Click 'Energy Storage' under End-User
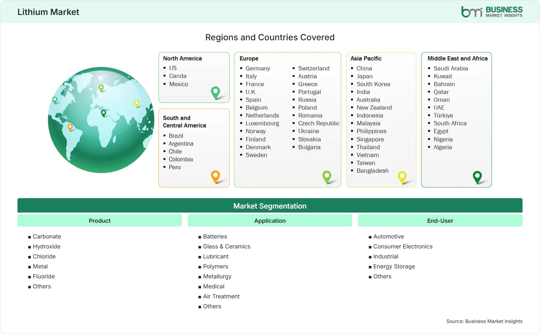This screenshot has height=334, width=540. tap(394, 266)
